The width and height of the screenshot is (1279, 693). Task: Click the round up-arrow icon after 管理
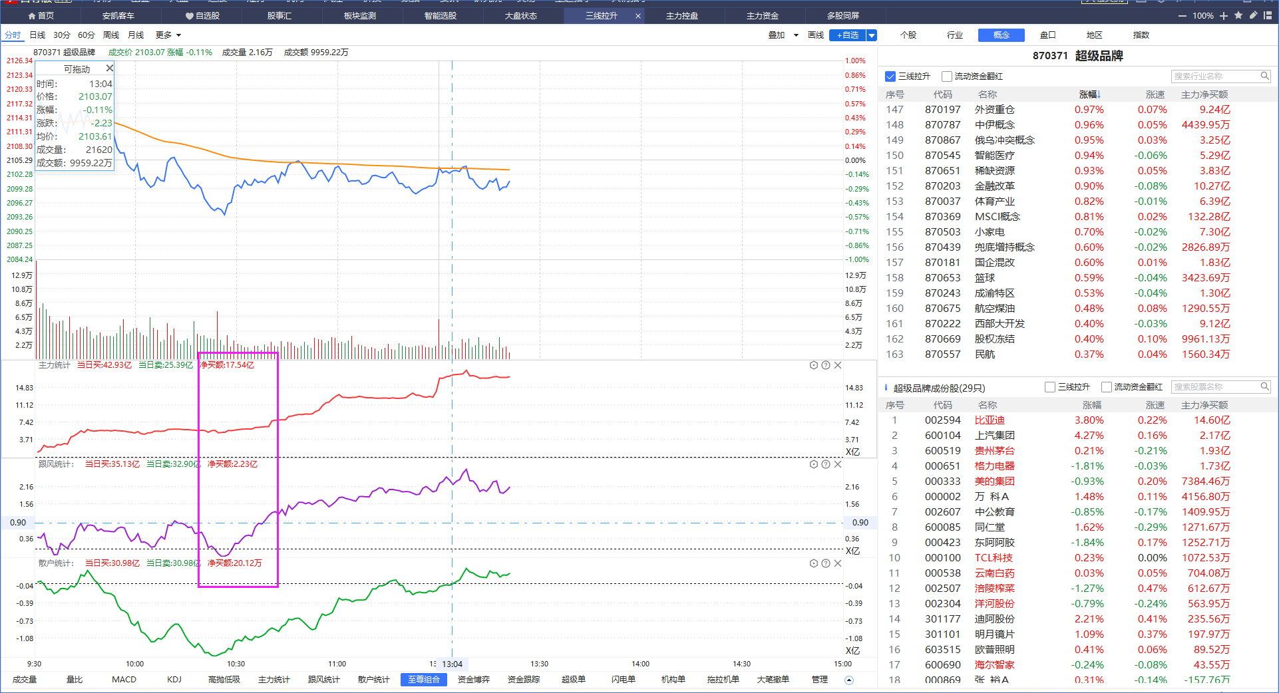(848, 680)
